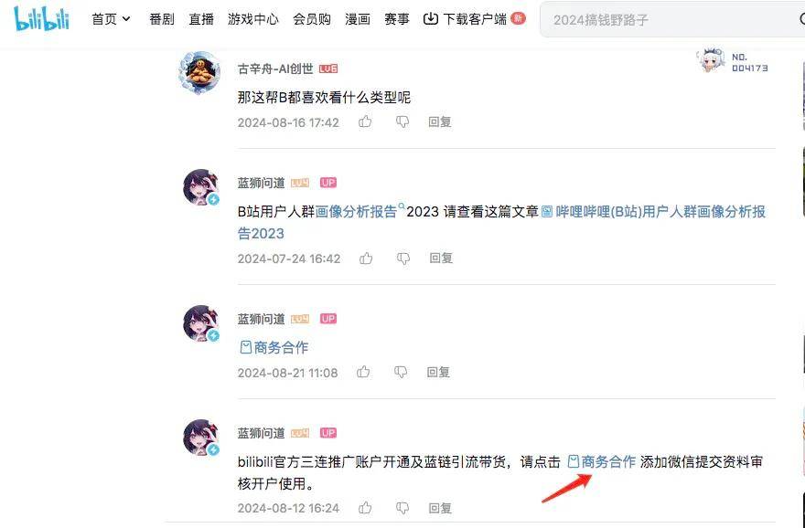Viewport: 805px width, 528px height.
Task: Open 游戏中心 from the navigation bar
Action: (253, 19)
